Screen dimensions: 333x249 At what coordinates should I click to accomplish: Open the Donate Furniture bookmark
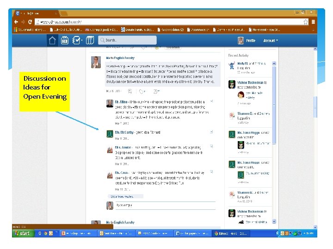point(137,30)
